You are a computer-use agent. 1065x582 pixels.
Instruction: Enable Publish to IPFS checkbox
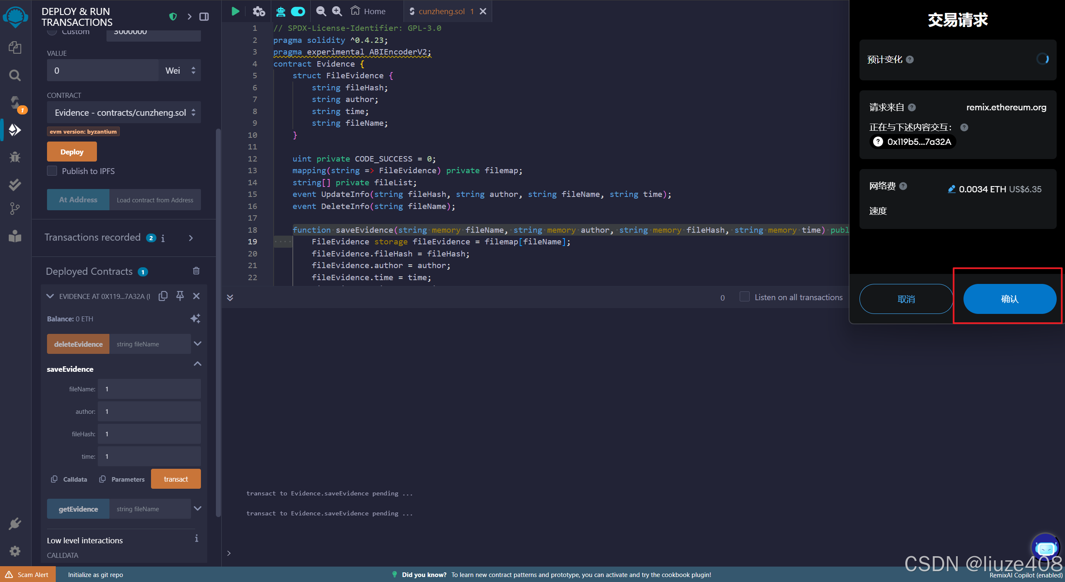pyautogui.click(x=52, y=171)
